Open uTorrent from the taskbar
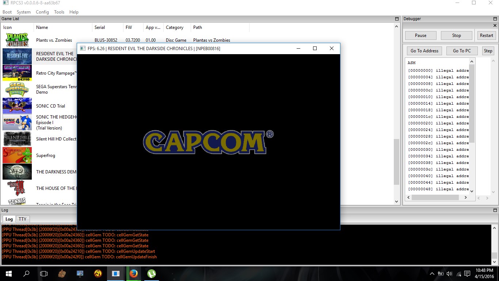The image size is (499, 281). 151,273
